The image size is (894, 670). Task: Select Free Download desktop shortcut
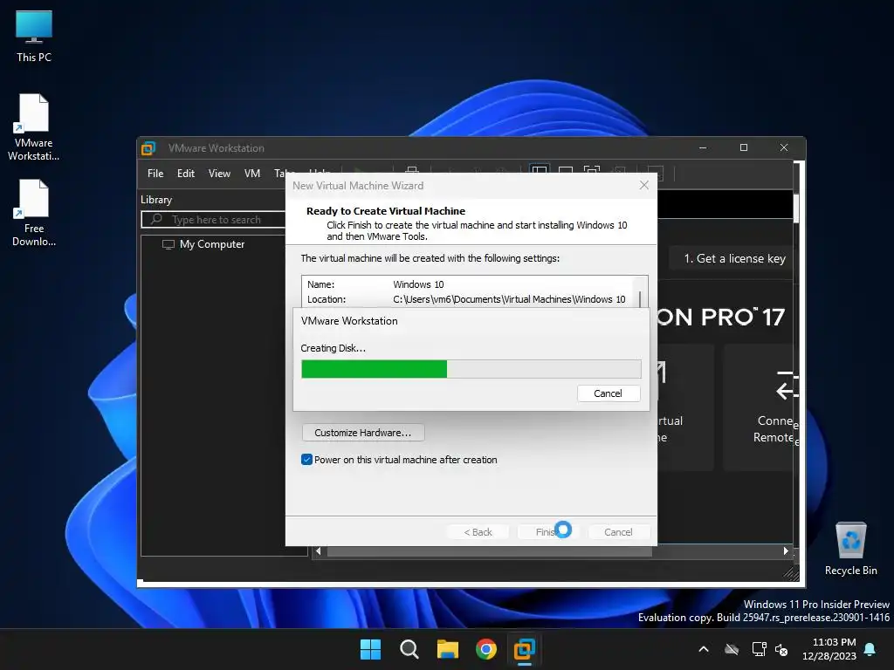tap(34, 213)
